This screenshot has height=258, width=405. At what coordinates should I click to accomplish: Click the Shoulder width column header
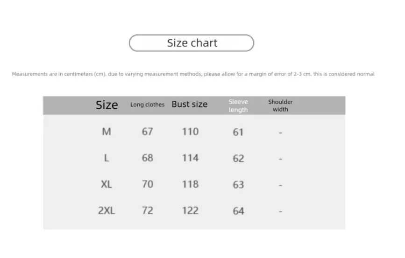[280, 105]
